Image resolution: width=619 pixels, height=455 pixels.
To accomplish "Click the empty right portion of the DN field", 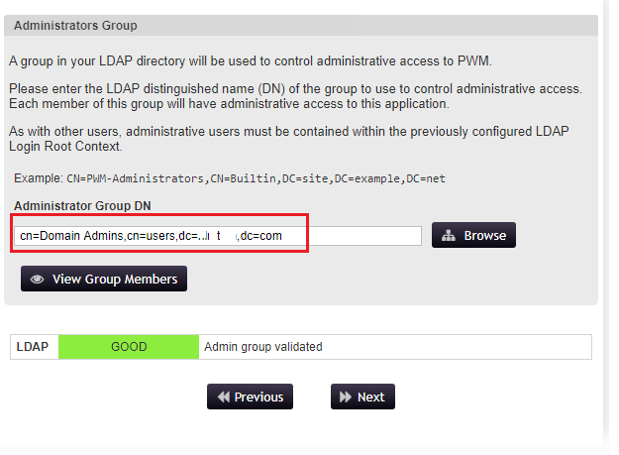I will point(363,236).
